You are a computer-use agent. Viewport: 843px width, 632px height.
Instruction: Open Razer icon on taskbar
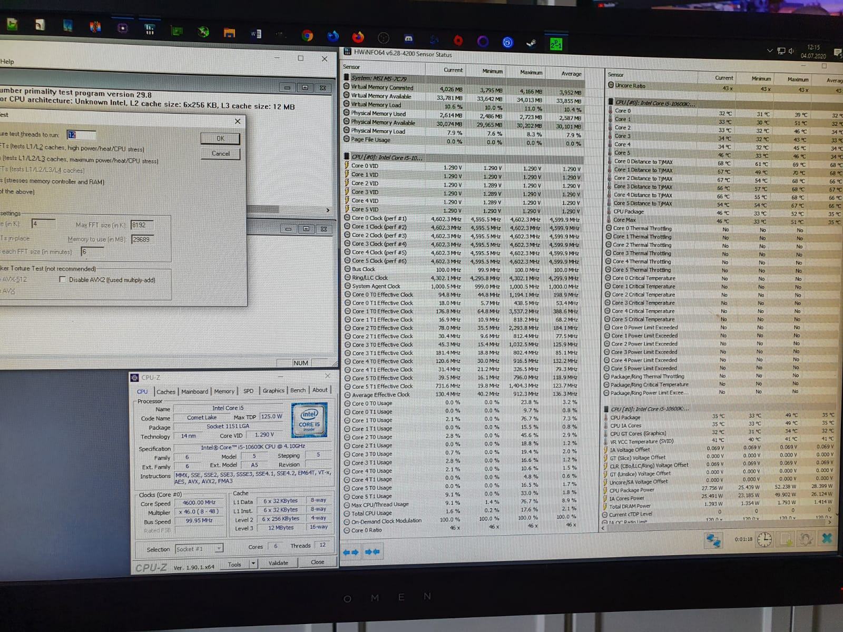point(203,32)
